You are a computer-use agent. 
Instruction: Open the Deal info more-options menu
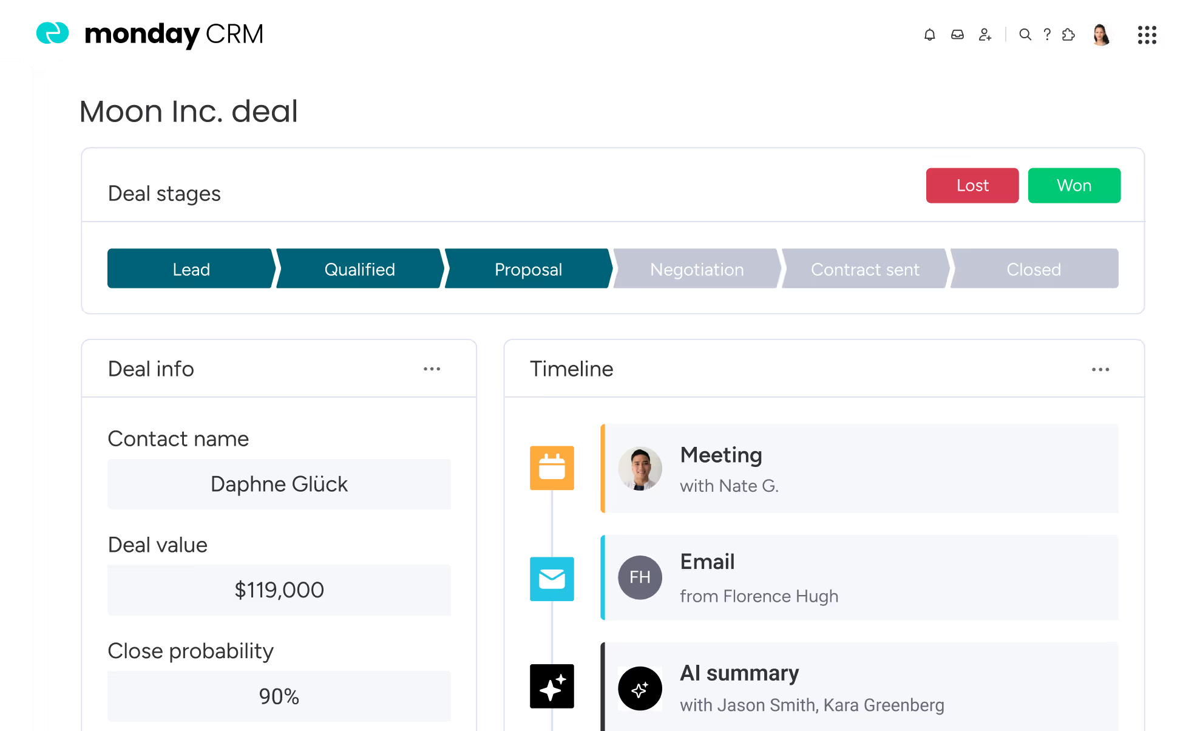432,369
